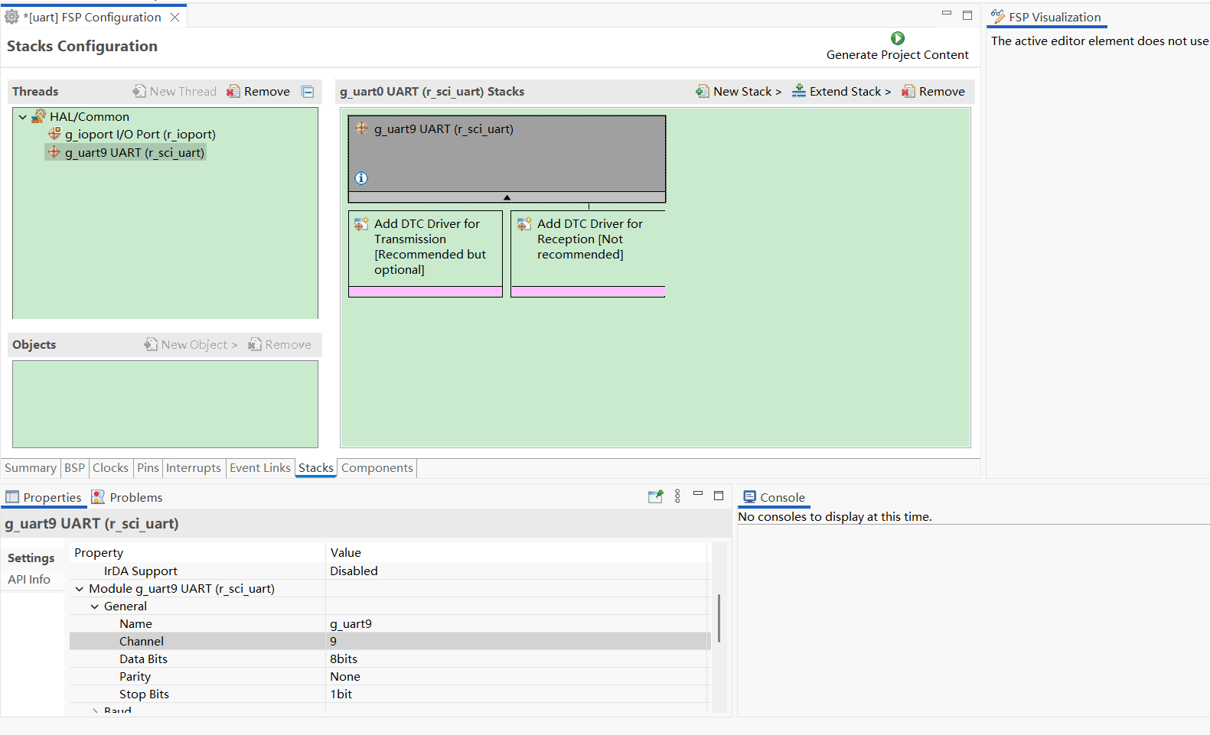Click the Remove thread red-cross icon
This screenshot has height=735, width=1210.
233,91
